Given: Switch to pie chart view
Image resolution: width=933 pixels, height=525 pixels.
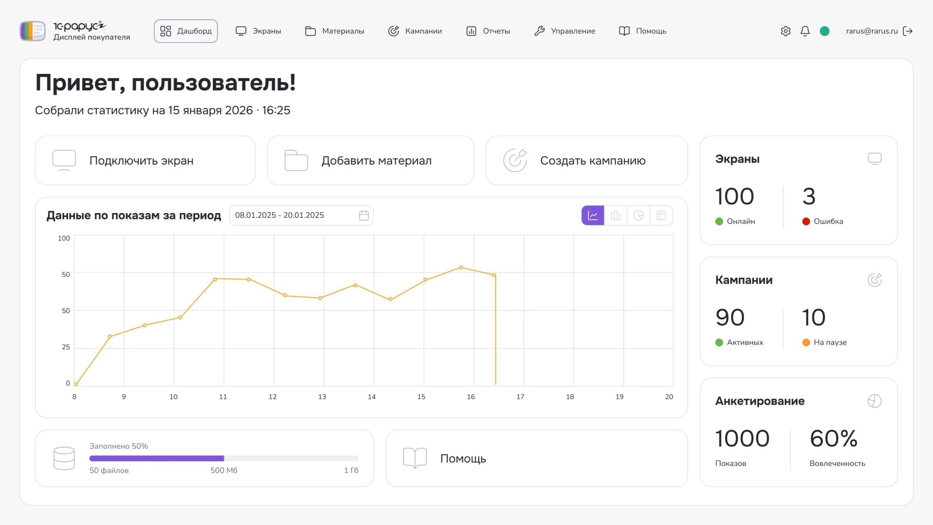Looking at the screenshot, I should coord(638,215).
